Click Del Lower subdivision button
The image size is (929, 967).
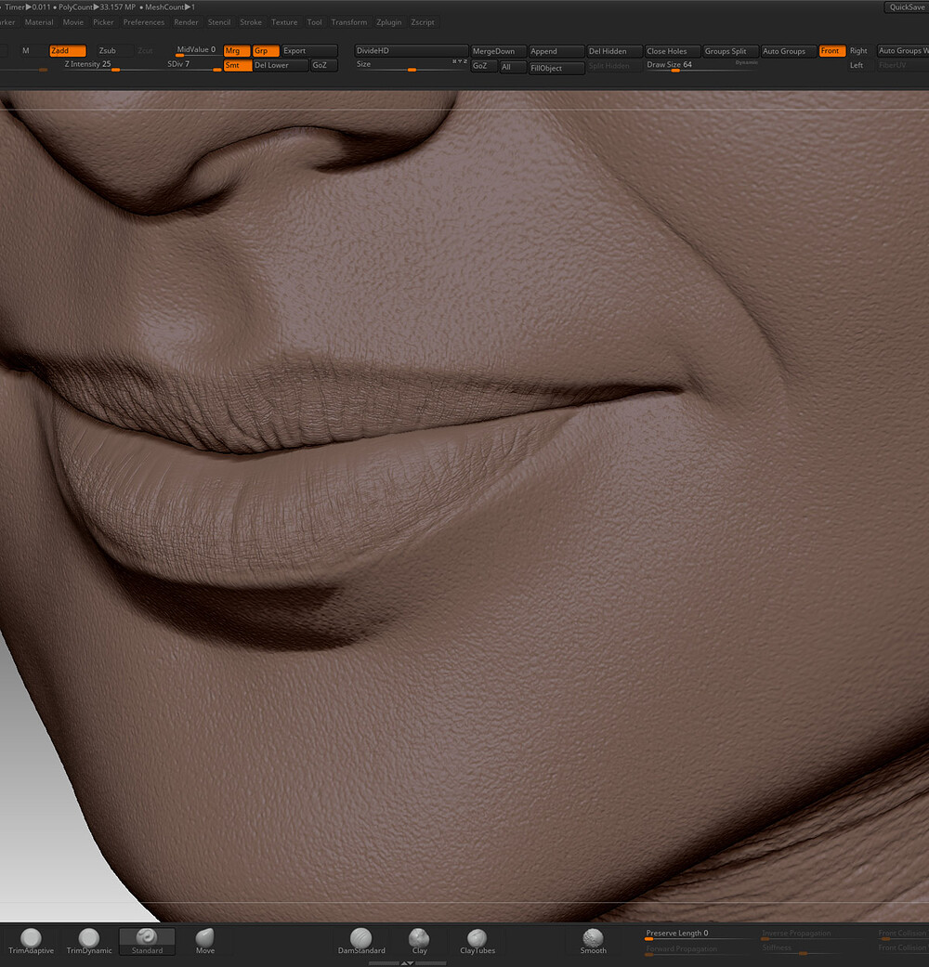pos(280,65)
